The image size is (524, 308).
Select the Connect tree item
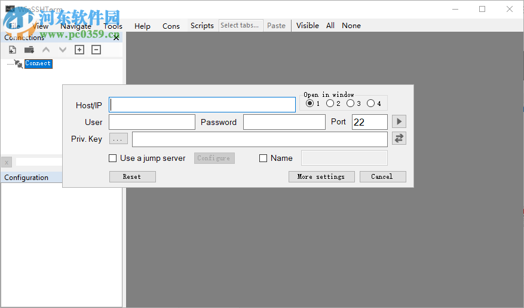click(x=38, y=63)
